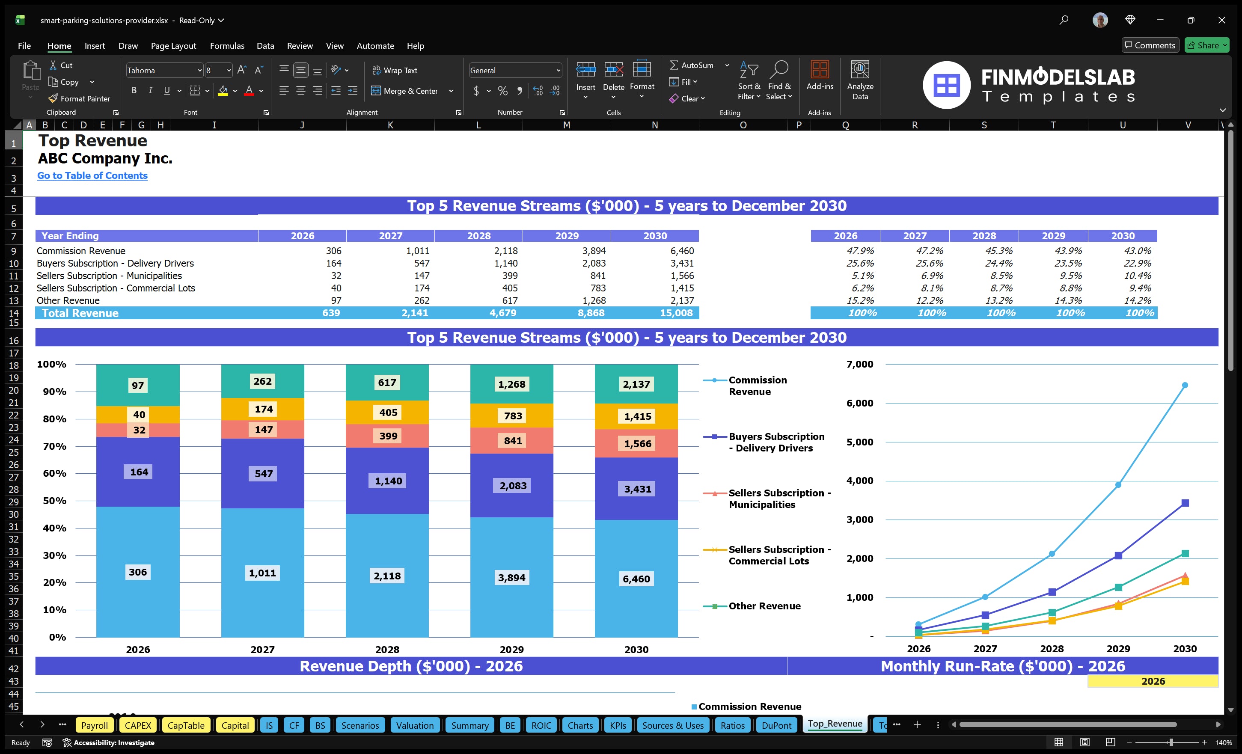Select the Comma Style format
The image size is (1242, 754).
[x=520, y=91]
